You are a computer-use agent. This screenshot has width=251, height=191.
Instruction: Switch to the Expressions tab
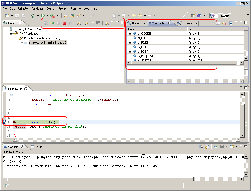(187, 23)
